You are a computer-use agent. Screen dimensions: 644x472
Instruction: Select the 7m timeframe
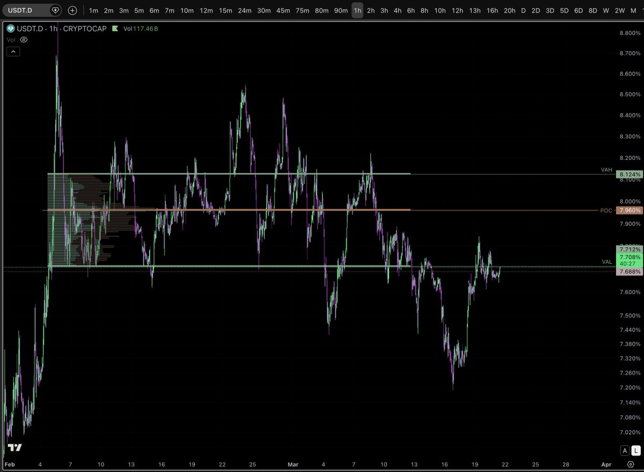pyautogui.click(x=170, y=11)
